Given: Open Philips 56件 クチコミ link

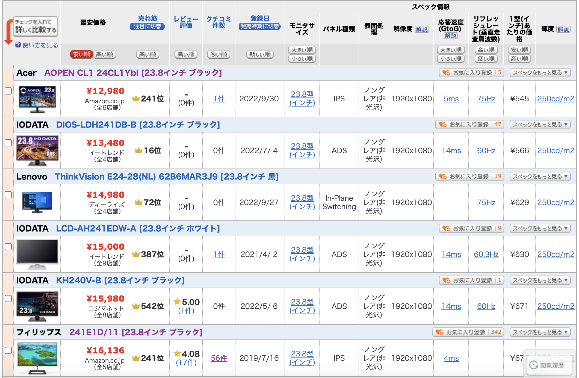Looking at the screenshot, I should pyautogui.click(x=219, y=358).
